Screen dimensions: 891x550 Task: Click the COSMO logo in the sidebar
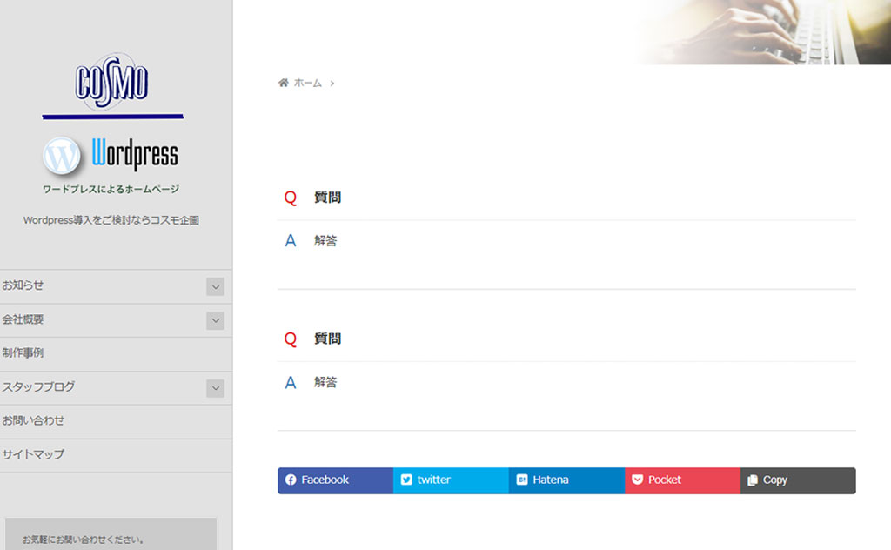pyautogui.click(x=112, y=84)
